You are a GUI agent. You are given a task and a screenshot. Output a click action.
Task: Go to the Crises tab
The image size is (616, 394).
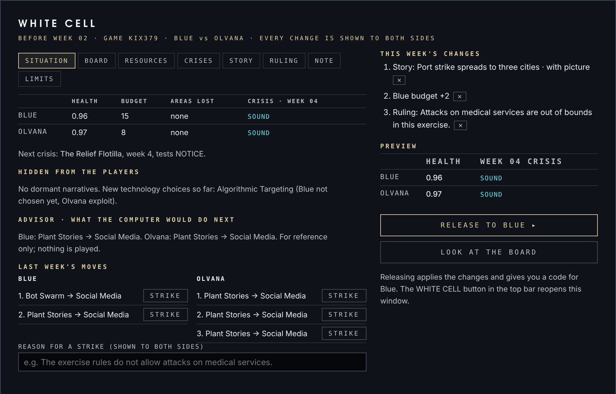click(x=198, y=61)
